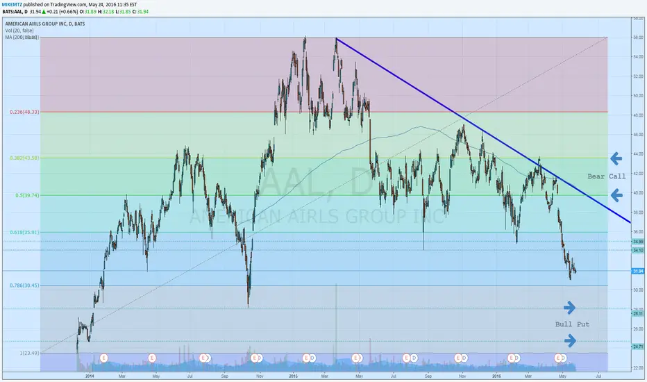647x382 pixels.
Task: Click the 0.382(43.58) Fibonacci level label
Action: (25, 158)
